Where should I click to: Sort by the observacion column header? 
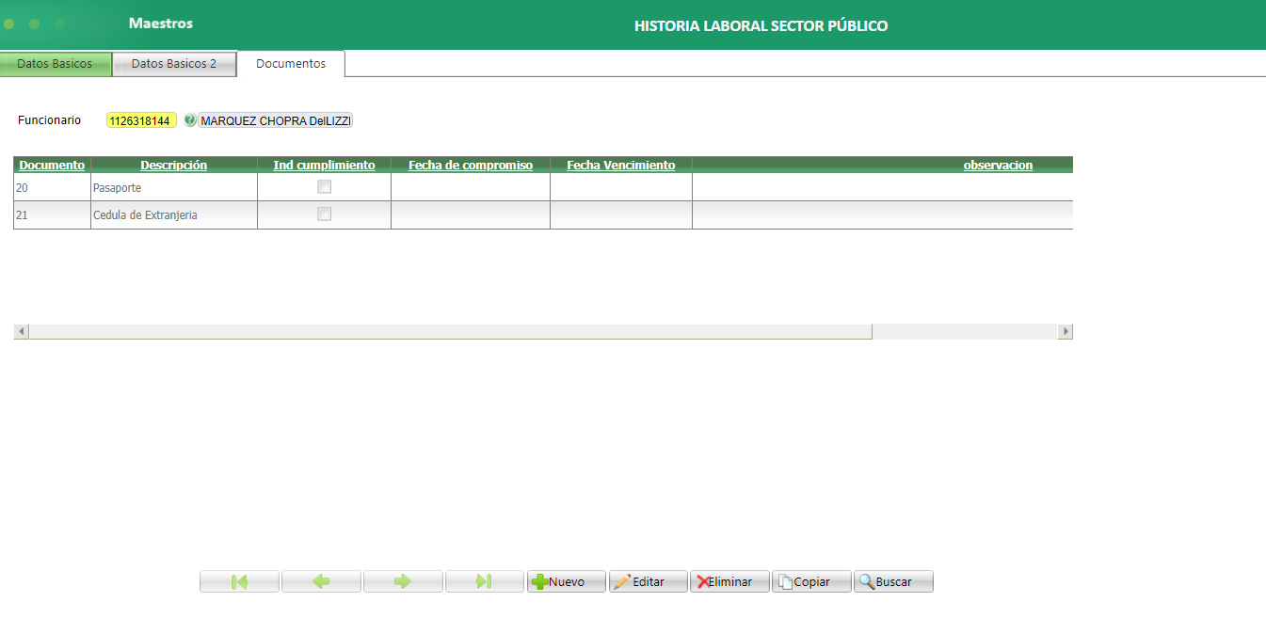pyautogui.click(x=998, y=165)
